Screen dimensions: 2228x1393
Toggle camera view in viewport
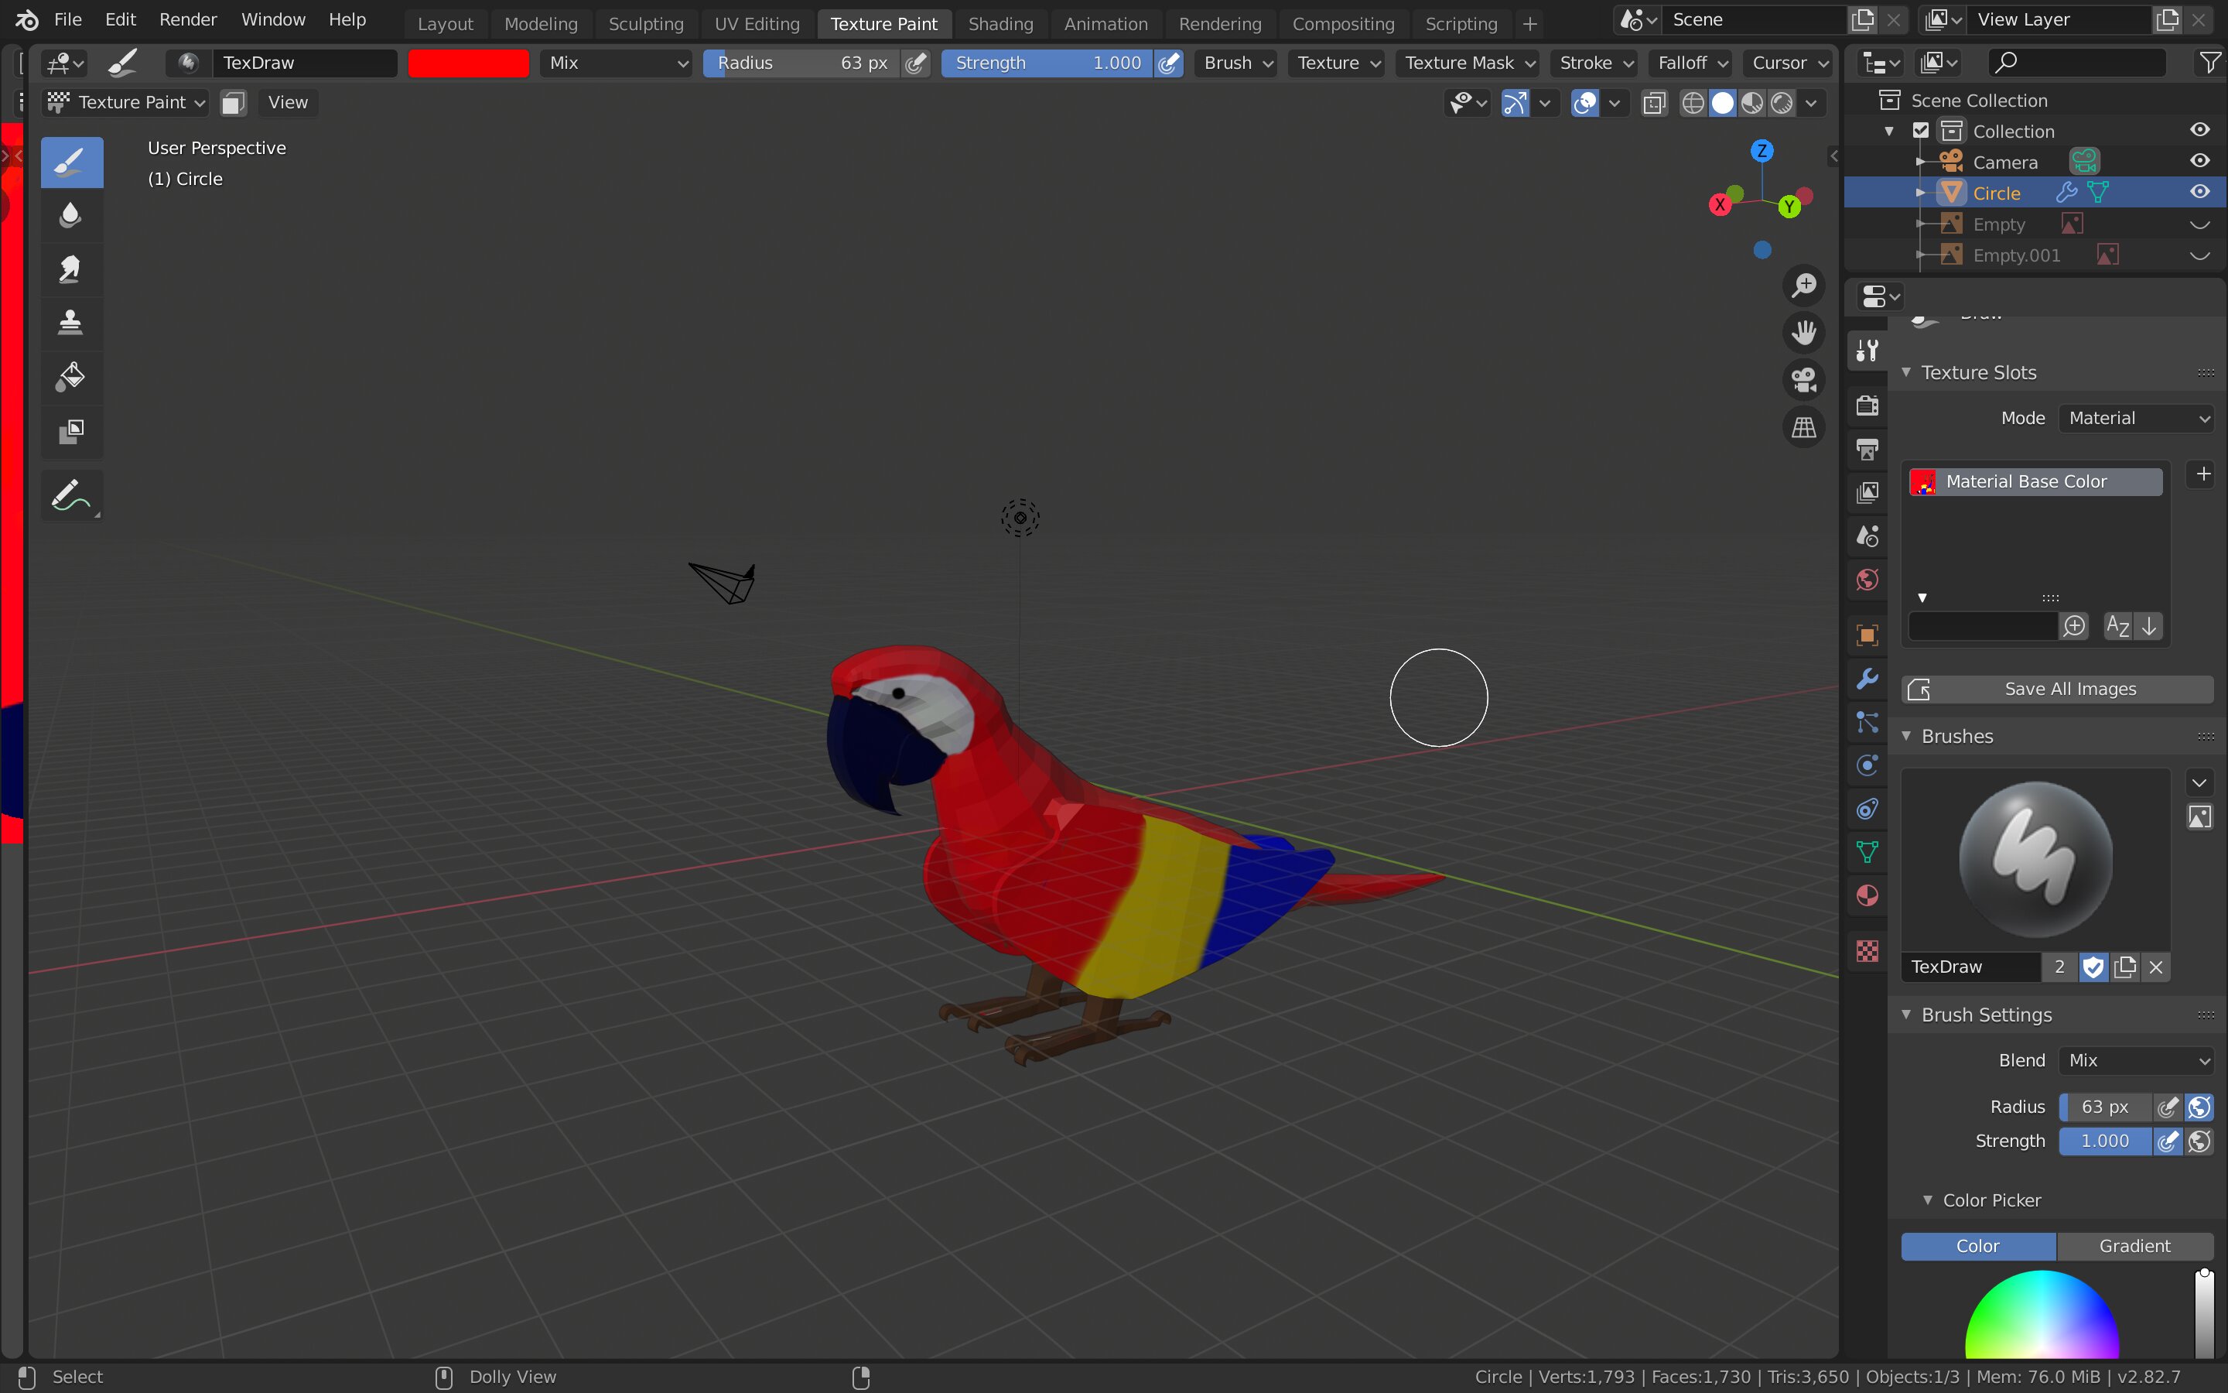[1803, 379]
